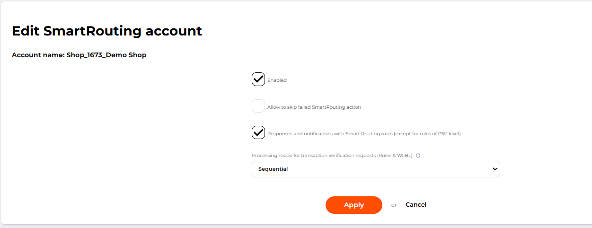Click the 'Sequential' selected value text
Viewport: 592px width, 228px height.
(273, 169)
